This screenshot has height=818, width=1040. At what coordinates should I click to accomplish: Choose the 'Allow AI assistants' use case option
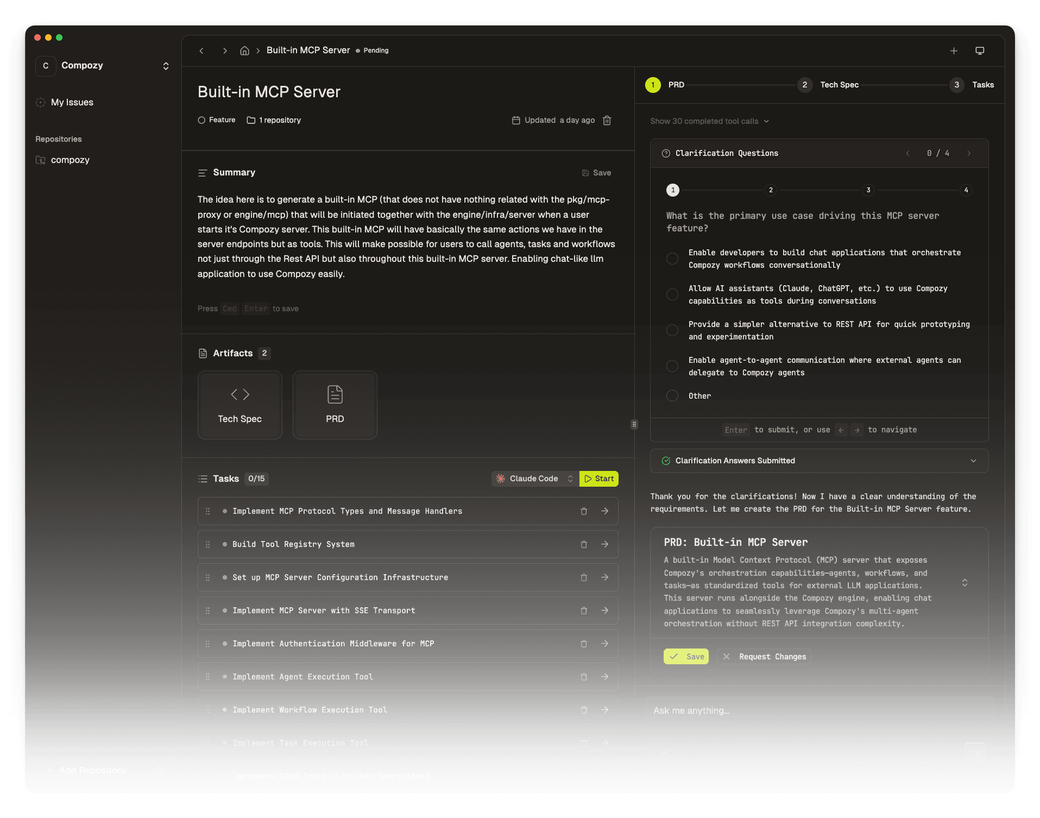pos(672,294)
